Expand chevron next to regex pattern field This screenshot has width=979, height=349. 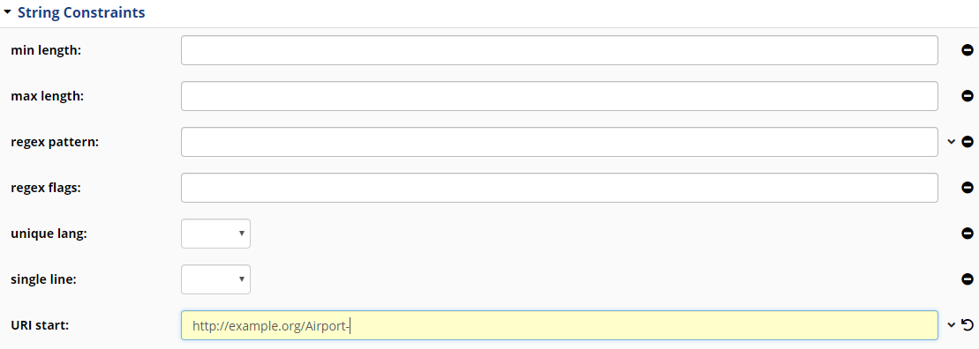951,142
